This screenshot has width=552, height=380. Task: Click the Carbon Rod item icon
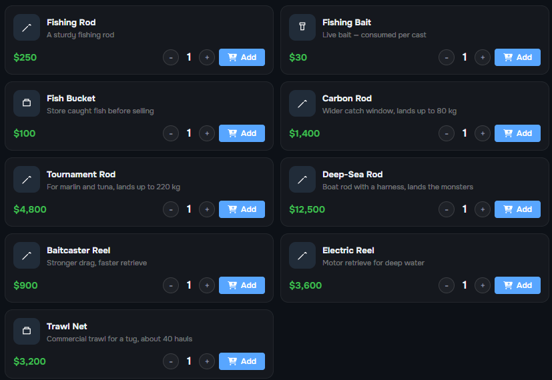click(x=302, y=103)
